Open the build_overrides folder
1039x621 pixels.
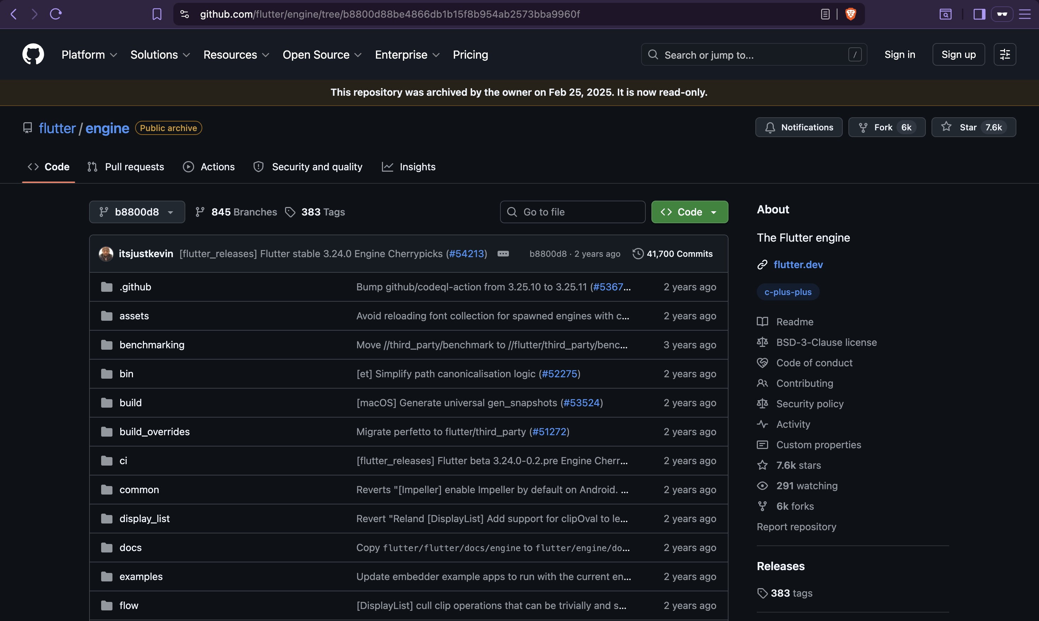(x=154, y=432)
